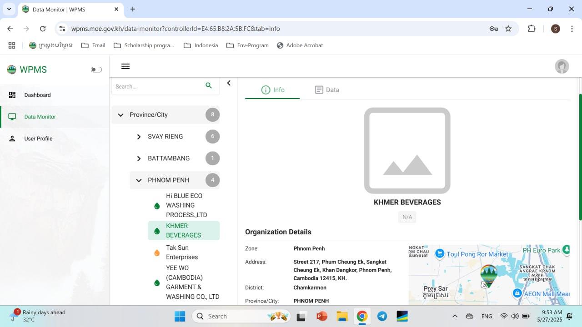
Task: Click green drop icon beside YEE WO
Action: pyautogui.click(x=157, y=283)
